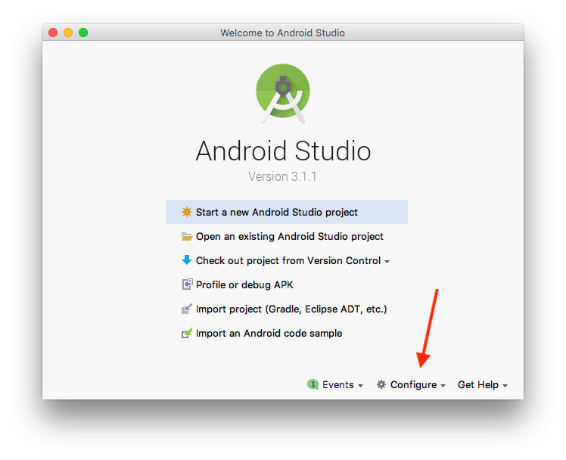Open the Events dropdown
This screenshot has width=566, height=460.
pyautogui.click(x=335, y=384)
